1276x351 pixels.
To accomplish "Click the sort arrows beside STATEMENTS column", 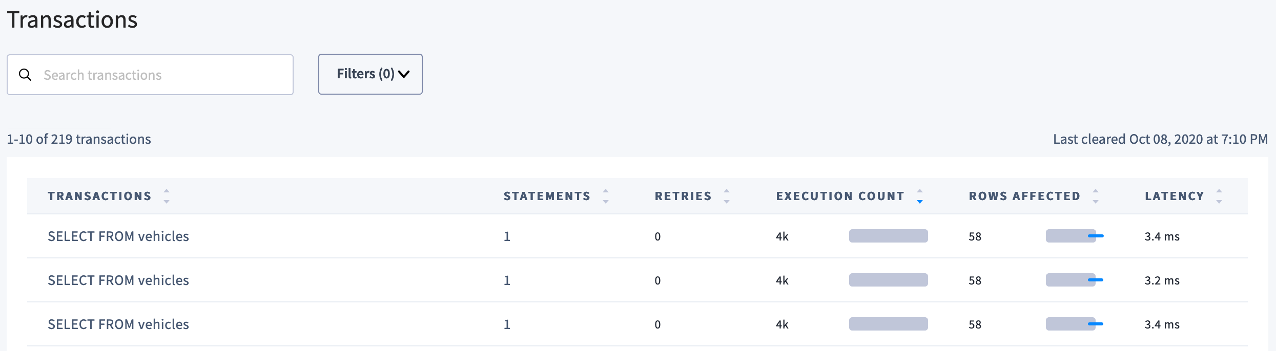I will point(606,196).
